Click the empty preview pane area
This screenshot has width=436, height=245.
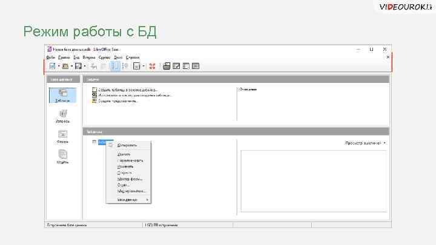(314, 181)
